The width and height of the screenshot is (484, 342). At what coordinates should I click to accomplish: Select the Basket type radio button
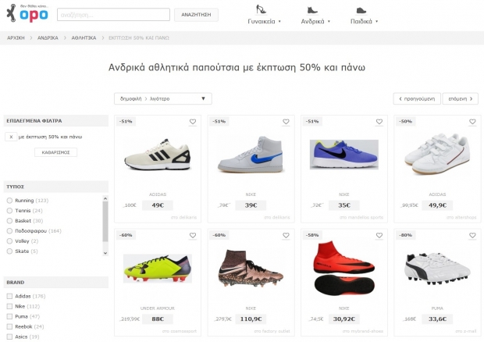[x=9, y=221]
